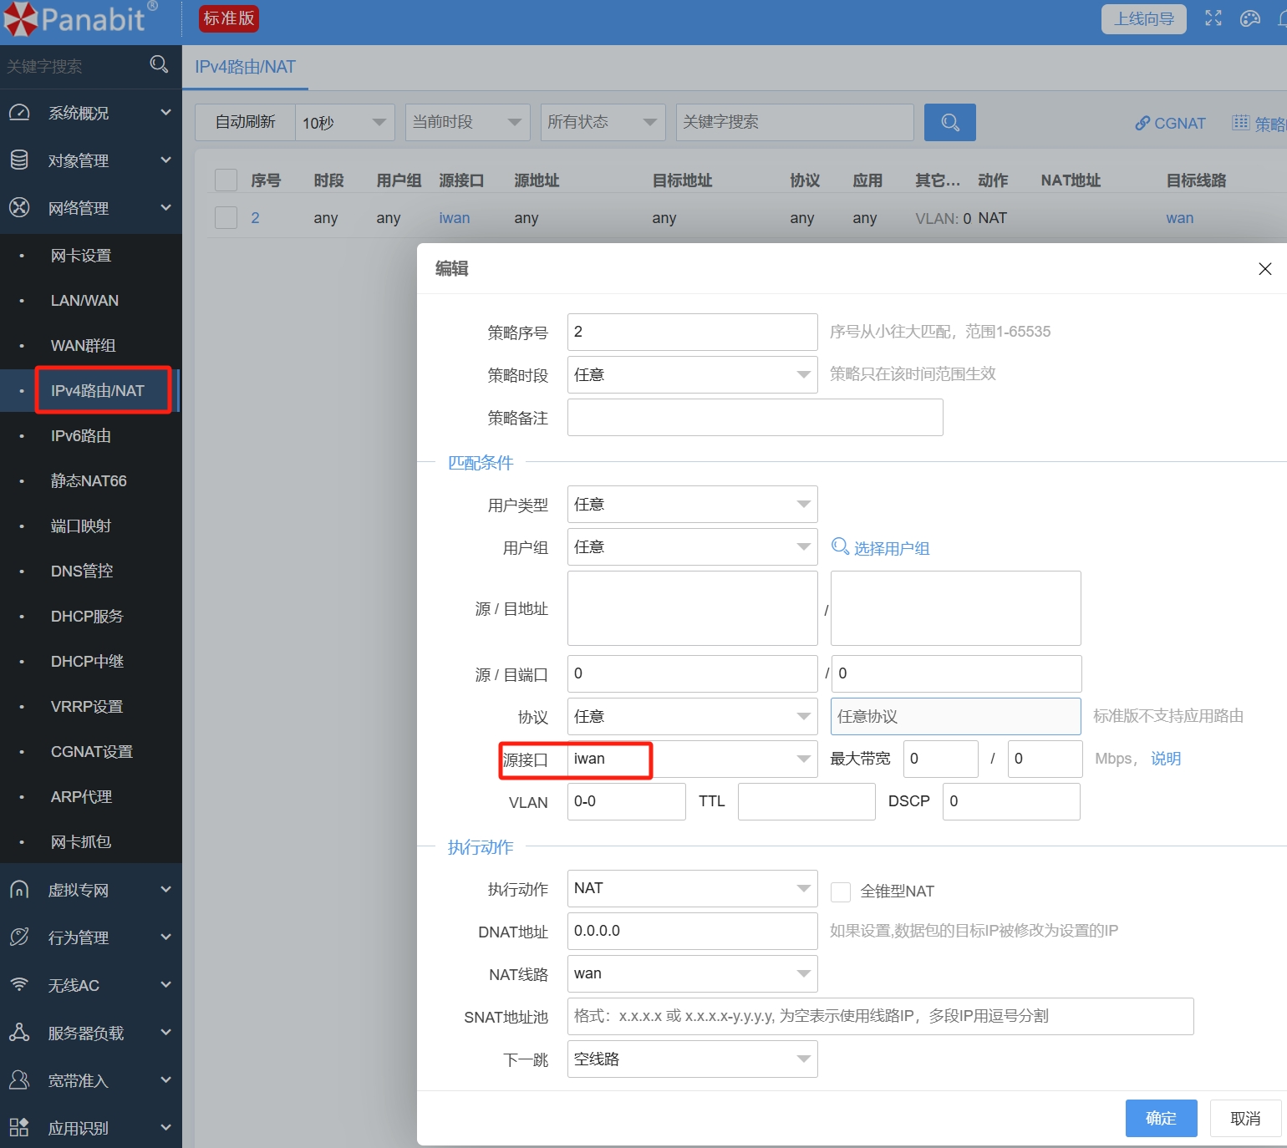
Task: Check the select-all box in table header
Action: pos(226,180)
